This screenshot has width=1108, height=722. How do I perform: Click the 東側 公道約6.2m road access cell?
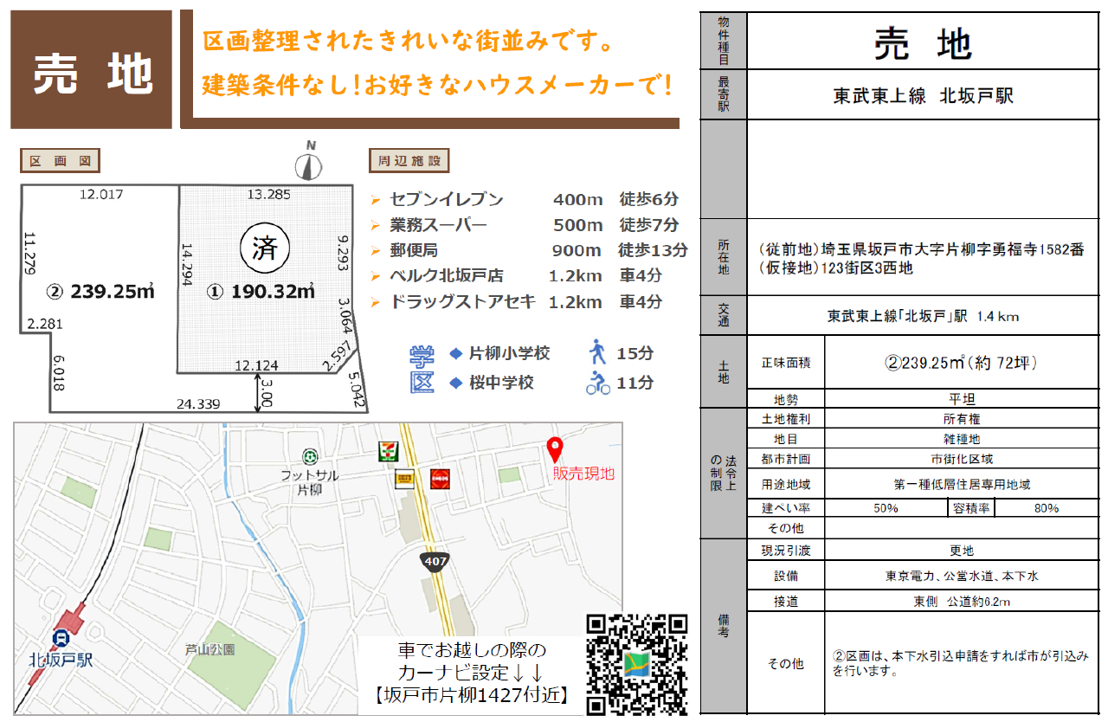pyautogui.click(x=962, y=602)
